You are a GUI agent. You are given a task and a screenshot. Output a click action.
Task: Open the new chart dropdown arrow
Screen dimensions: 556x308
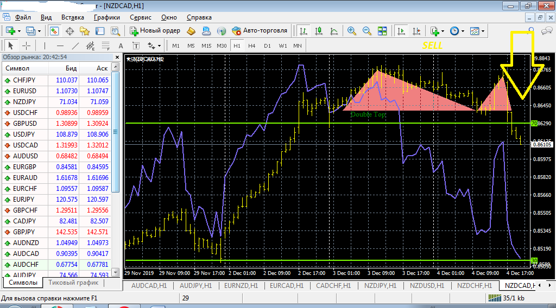pos(20,31)
